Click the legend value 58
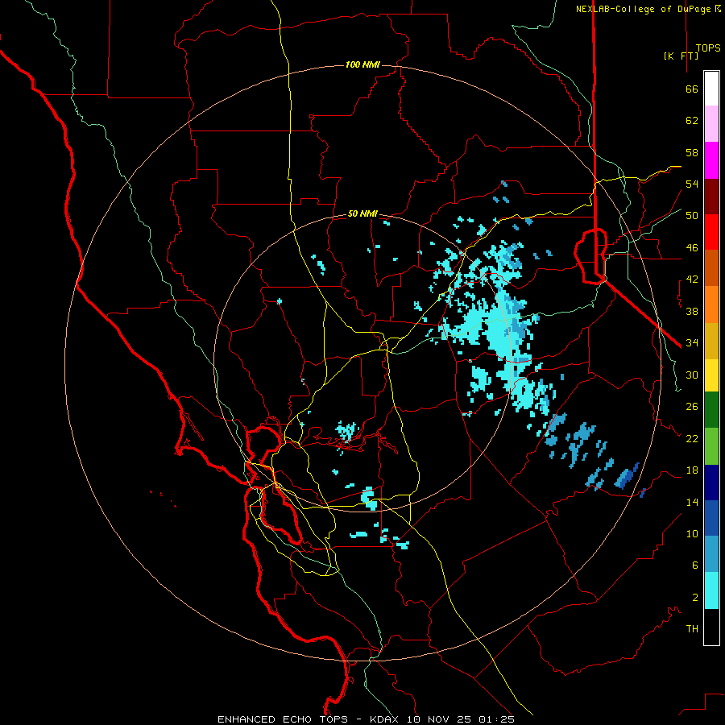The image size is (725, 725). click(x=692, y=152)
